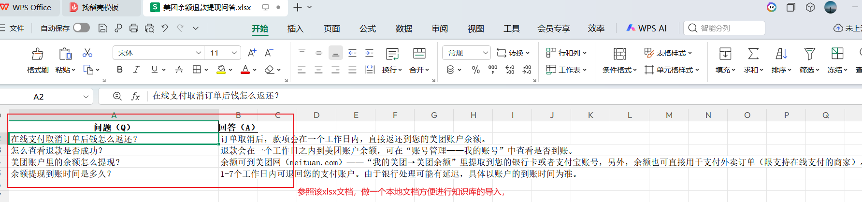The width and height of the screenshot is (862, 202).
Task: Toggle bold formatting
Action: 120,70
